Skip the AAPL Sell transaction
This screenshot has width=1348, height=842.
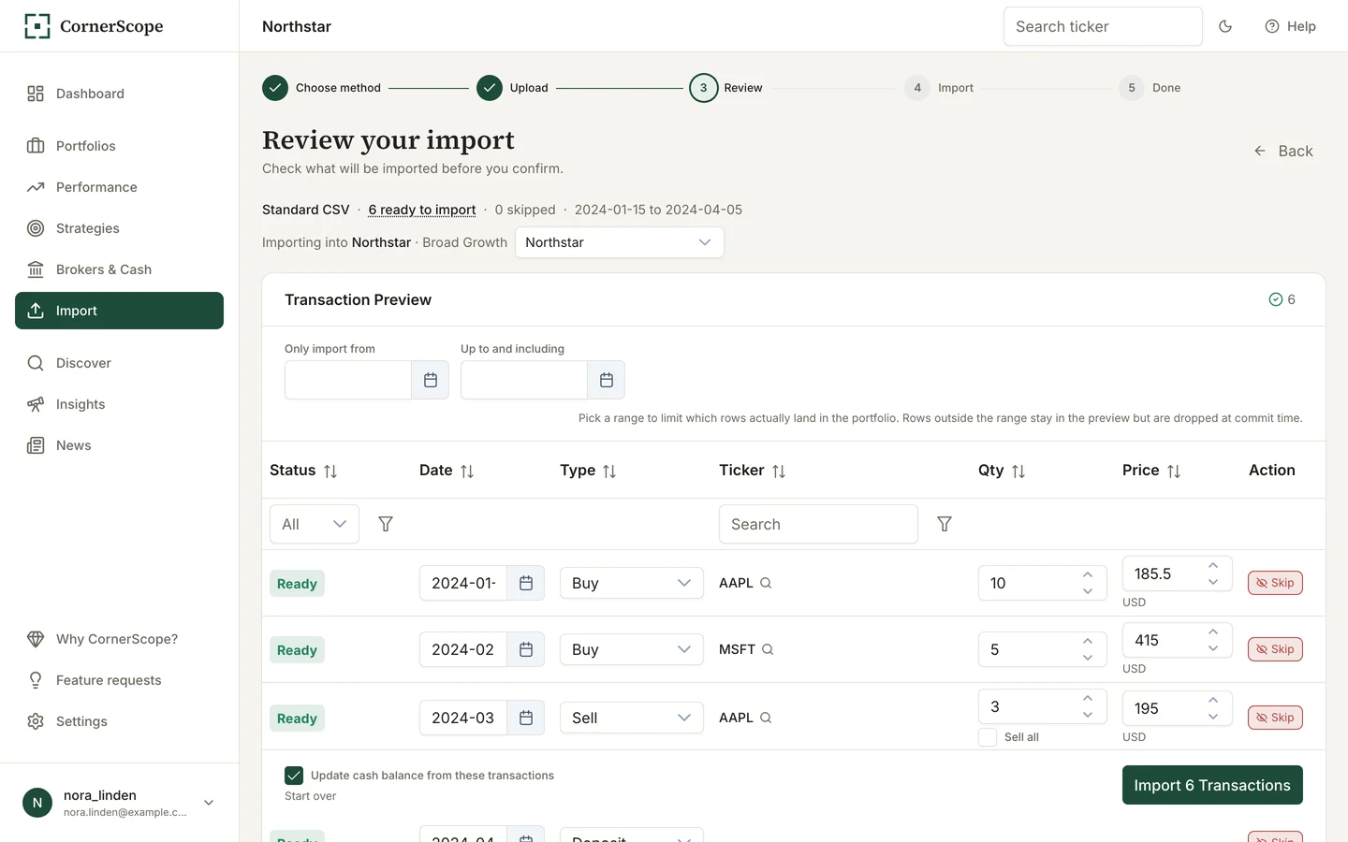tap(1275, 718)
